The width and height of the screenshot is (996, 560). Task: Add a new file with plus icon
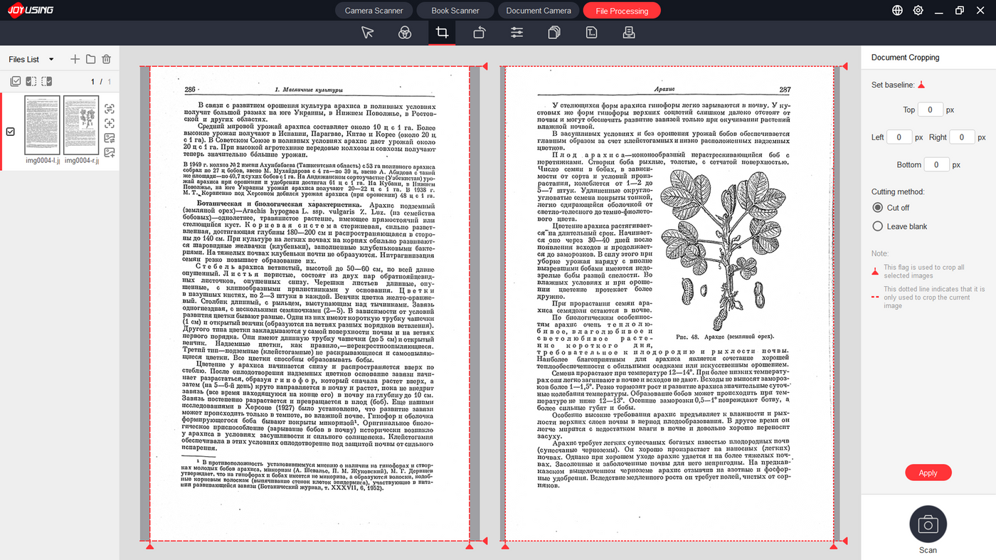coord(75,59)
